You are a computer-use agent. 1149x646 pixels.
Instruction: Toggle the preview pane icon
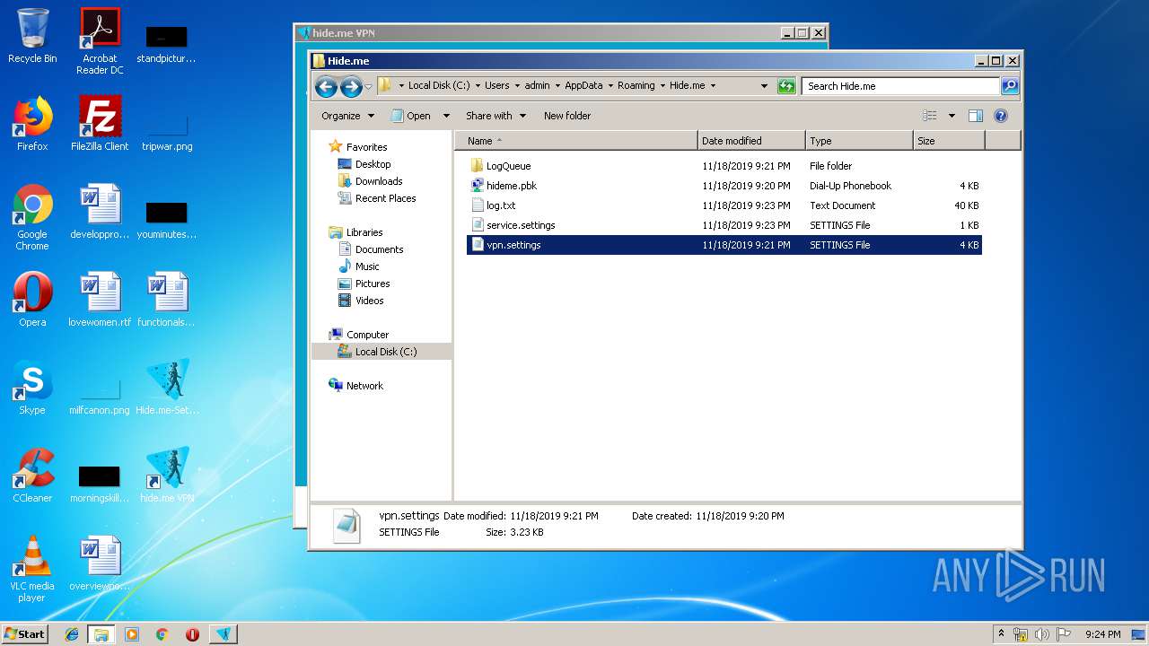click(x=976, y=116)
